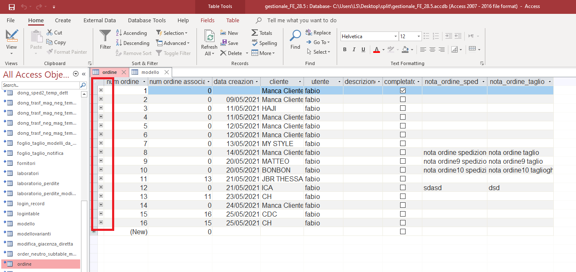Switch to External Data tab
576x272 pixels.
click(x=99, y=20)
